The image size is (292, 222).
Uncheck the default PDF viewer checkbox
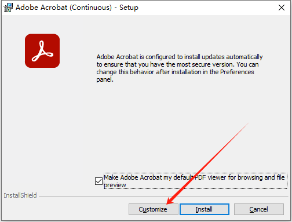tap(98, 181)
